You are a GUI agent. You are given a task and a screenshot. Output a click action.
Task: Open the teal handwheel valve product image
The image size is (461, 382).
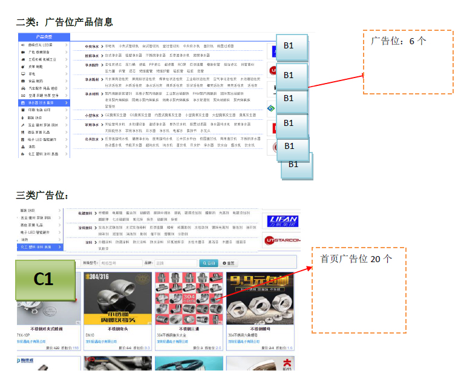coord(189,363)
